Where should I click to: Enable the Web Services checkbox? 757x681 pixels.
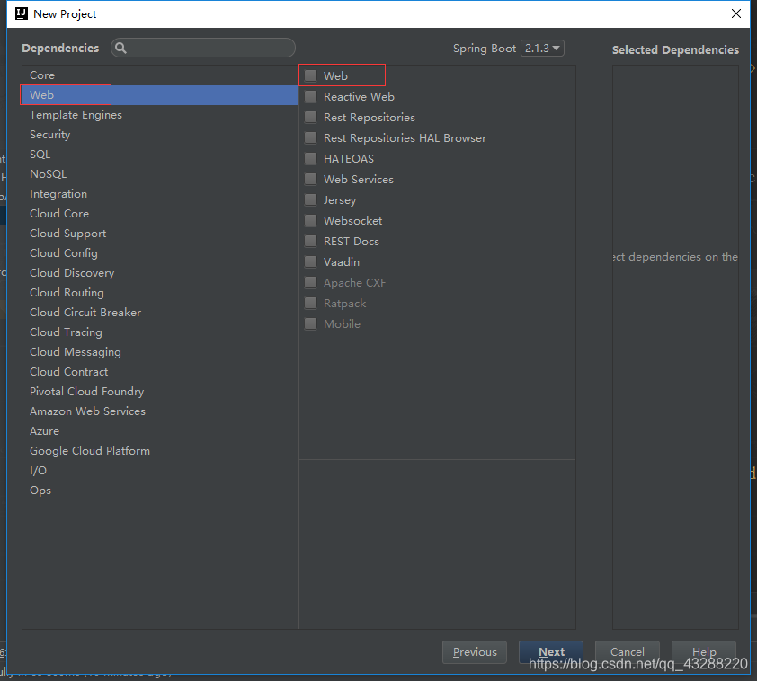pyautogui.click(x=310, y=180)
